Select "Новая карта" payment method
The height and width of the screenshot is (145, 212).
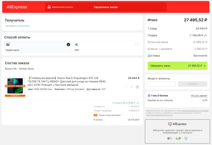click(x=37, y=47)
